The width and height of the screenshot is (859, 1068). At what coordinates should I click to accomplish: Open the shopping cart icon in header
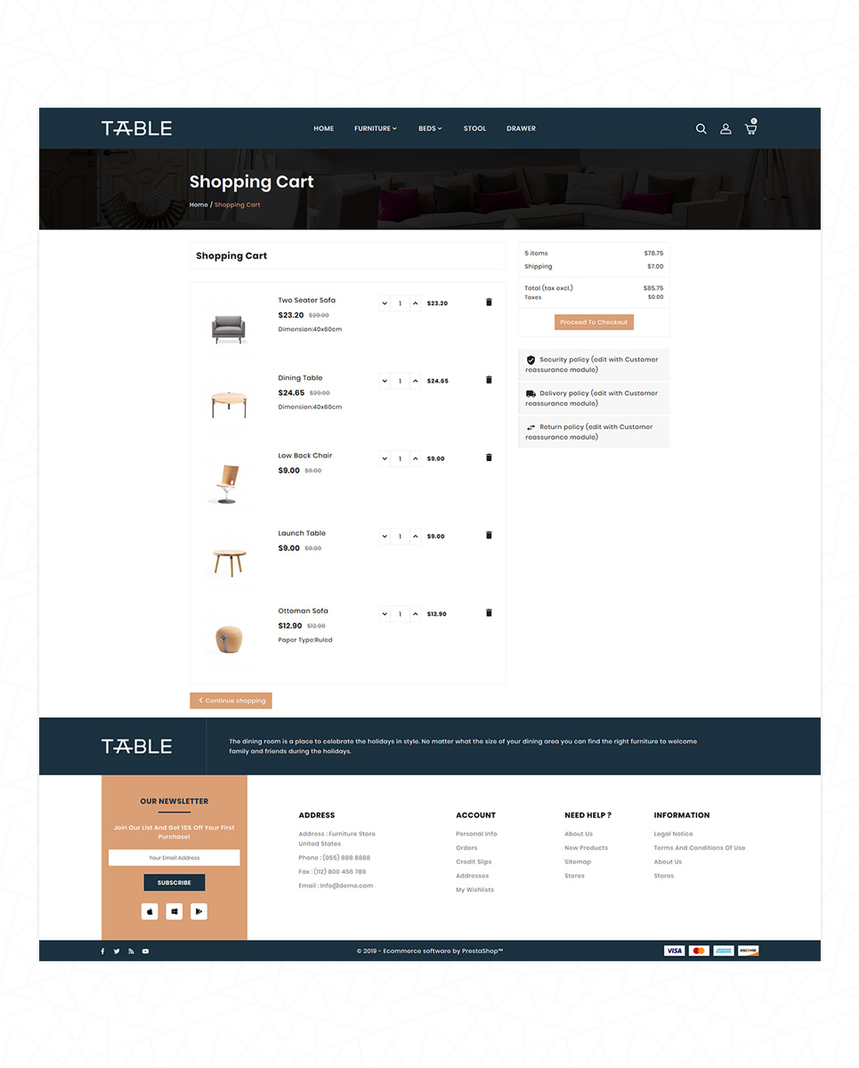pyautogui.click(x=751, y=128)
